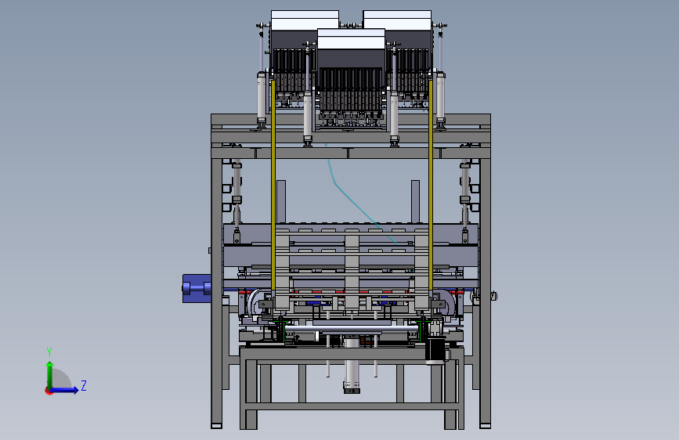Click the blue Z axis of the triad
The width and height of the screenshot is (679, 440).
(x=65, y=390)
